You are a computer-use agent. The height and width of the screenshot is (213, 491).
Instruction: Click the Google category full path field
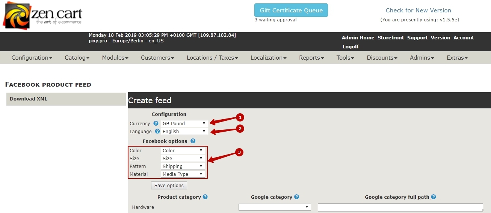(400, 207)
